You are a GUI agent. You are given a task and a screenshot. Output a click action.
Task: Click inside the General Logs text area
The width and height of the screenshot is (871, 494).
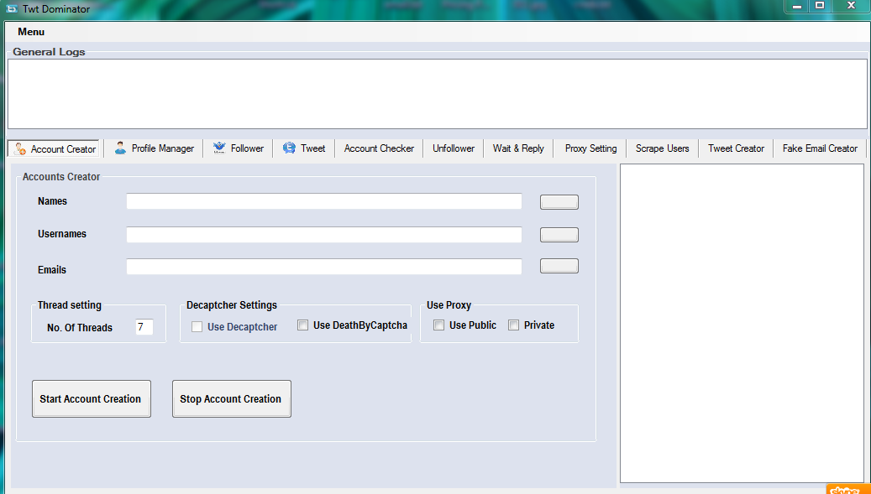coord(437,94)
